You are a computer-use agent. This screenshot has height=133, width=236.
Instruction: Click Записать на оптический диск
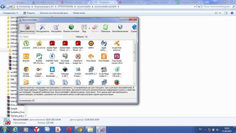pos(54,13)
